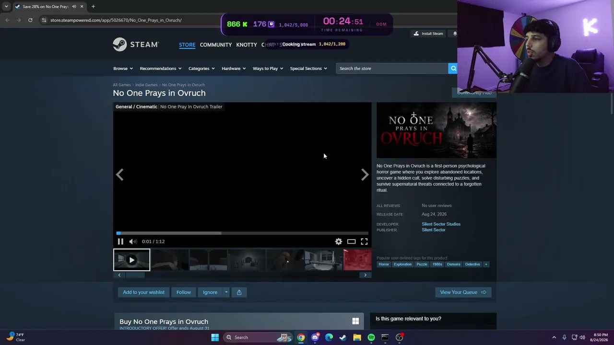The width and height of the screenshot is (614, 345).
Task: Open Spotify from the taskbar
Action: (x=371, y=337)
